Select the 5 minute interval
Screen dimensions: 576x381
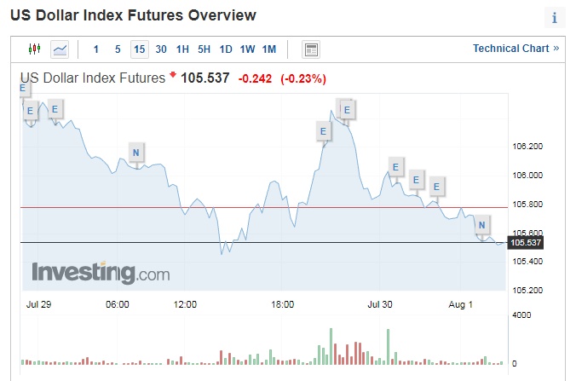click(118, 49)
